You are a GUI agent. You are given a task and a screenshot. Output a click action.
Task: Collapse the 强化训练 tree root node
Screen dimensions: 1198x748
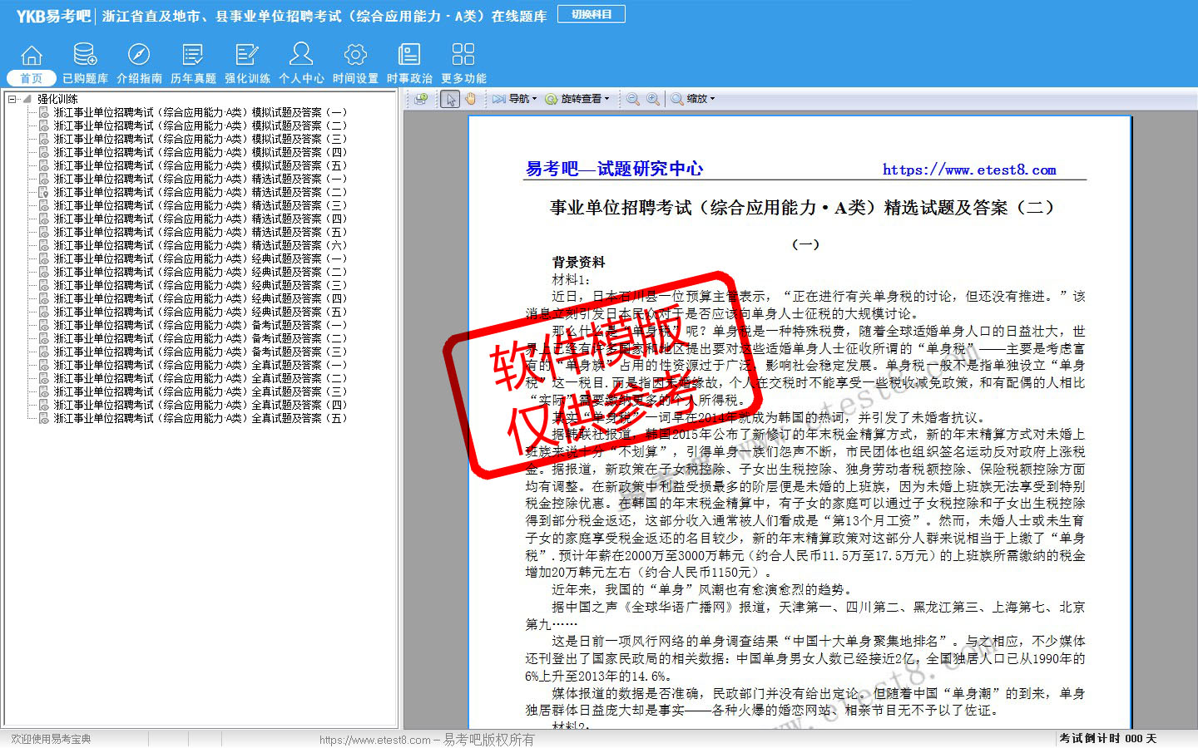(12, 99)
